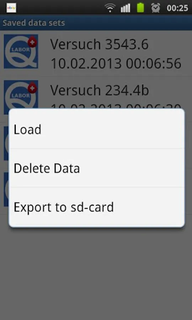
Task: Click the red plus badge on first Labor icon
Action: pos(32,43)
